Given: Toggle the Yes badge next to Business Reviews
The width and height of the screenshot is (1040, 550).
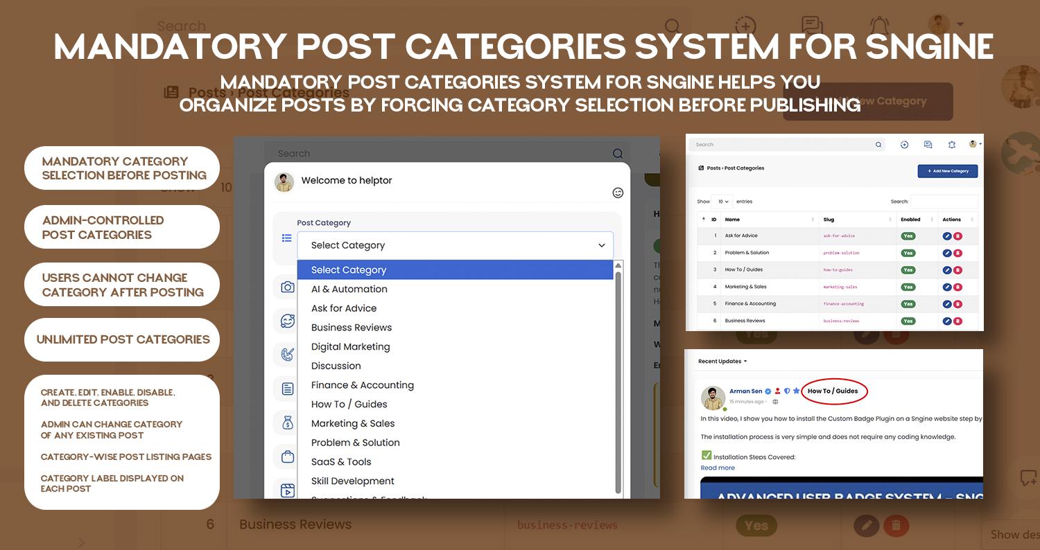Looking at the screenshot, I should coord(908,321).
